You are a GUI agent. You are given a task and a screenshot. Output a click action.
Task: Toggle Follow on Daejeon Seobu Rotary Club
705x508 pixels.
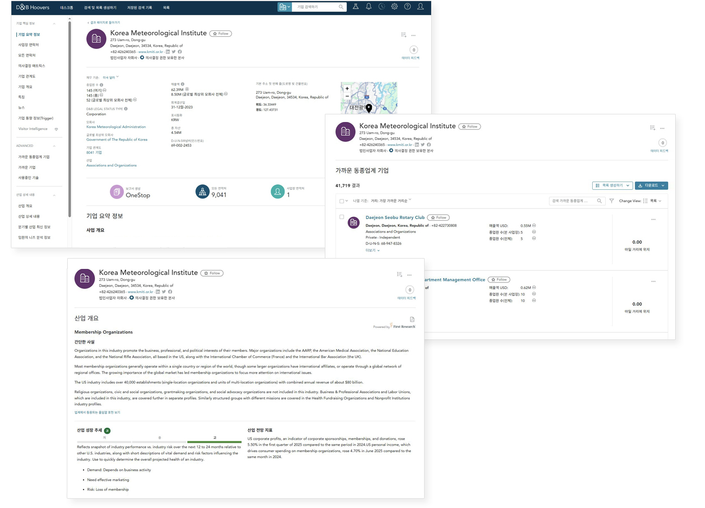[x=438, y=217]
